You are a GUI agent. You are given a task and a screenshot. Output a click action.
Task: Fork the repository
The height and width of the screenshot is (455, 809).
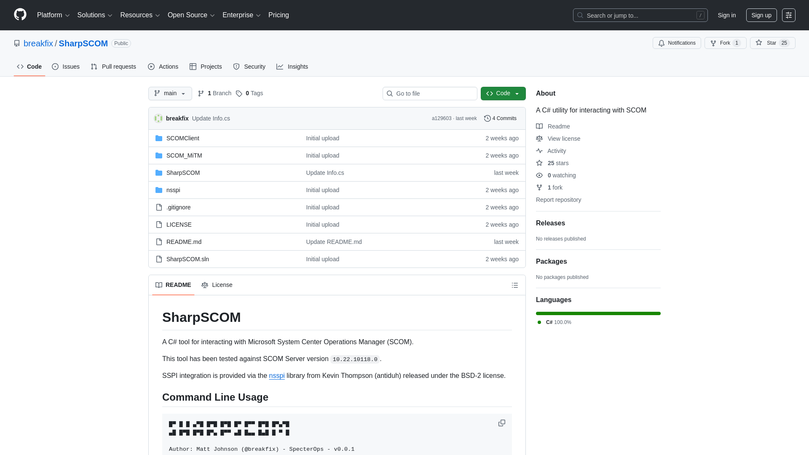click(x=725, y=43)
